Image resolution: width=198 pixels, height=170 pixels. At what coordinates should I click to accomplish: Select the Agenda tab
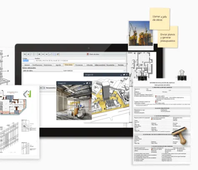[58, 65]
